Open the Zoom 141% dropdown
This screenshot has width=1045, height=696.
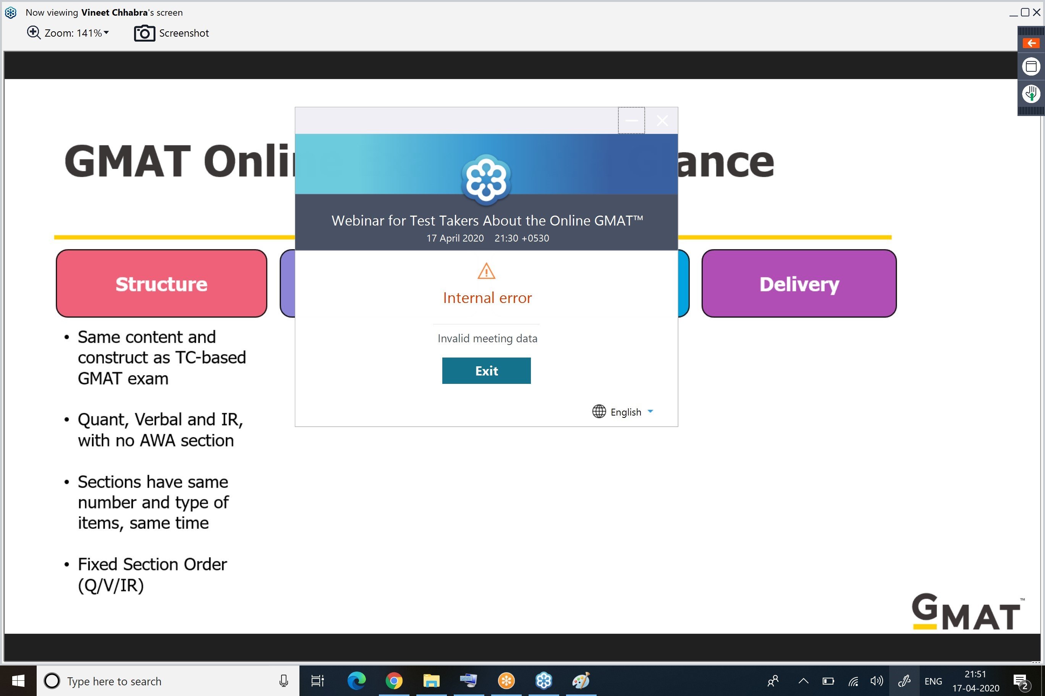click(68, 33)
